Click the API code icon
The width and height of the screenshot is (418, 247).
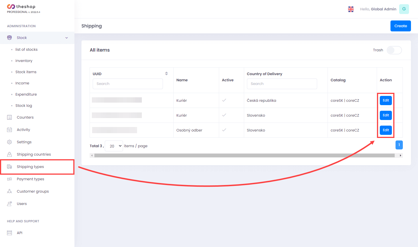(x=10, y=233)
